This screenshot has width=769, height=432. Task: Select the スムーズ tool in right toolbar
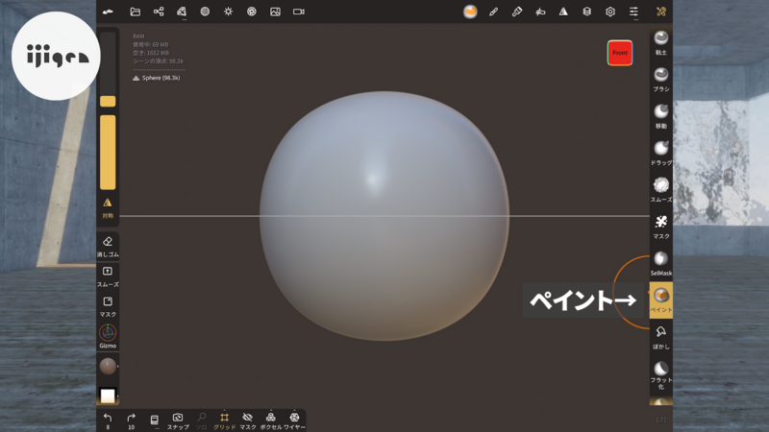[661, 189]
